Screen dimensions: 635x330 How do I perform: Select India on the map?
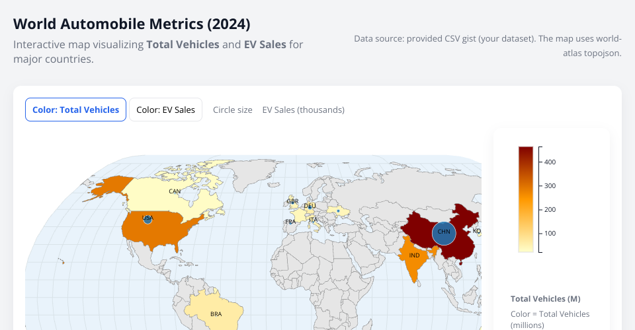414,255
